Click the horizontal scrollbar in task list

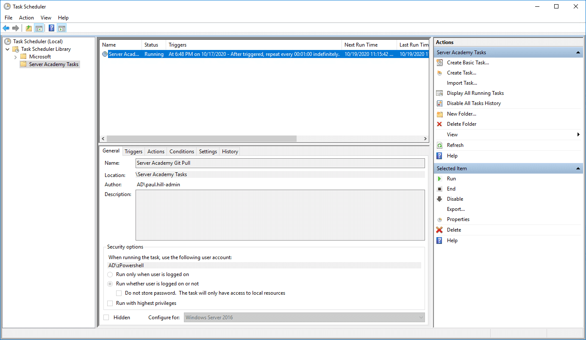tap(201, 139)
